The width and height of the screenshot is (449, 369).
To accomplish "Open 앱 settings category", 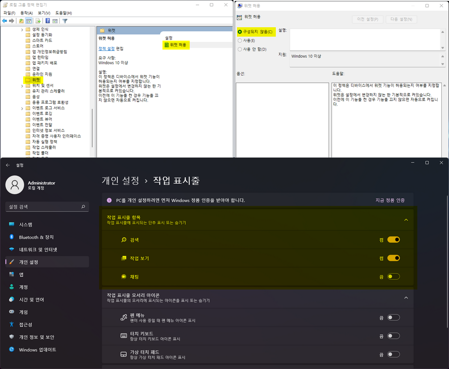I will pyautogui.click(x=47, y=274).
